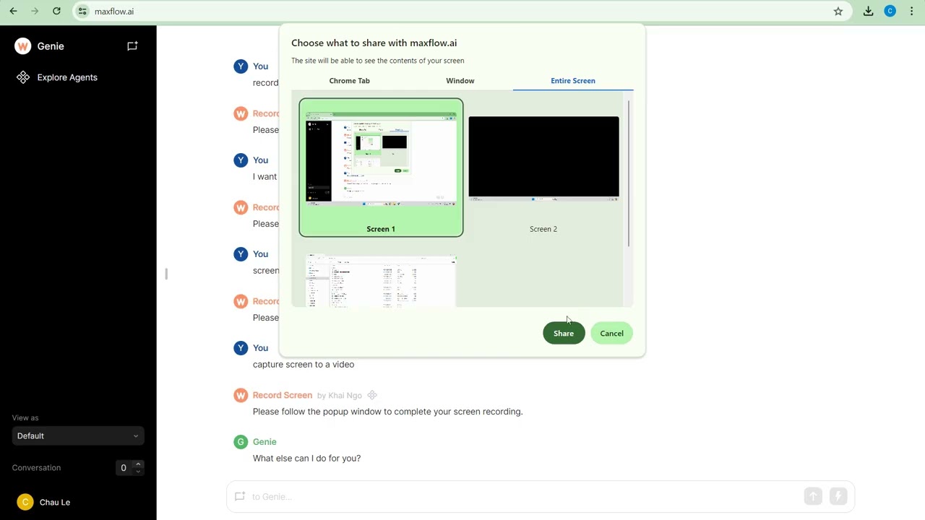925x520 pixels.
Task: Click the Explore Agents icon
Action: point(23,77)
